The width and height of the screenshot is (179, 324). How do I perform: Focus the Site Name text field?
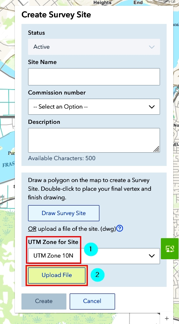click(x=94, y=77)
